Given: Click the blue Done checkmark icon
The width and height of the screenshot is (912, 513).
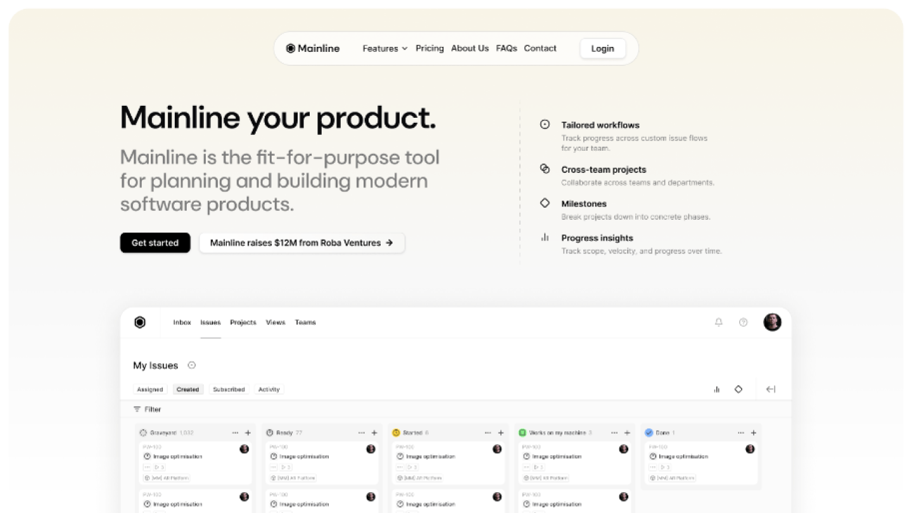Looking at the screenshot, I should coord(649,433).
